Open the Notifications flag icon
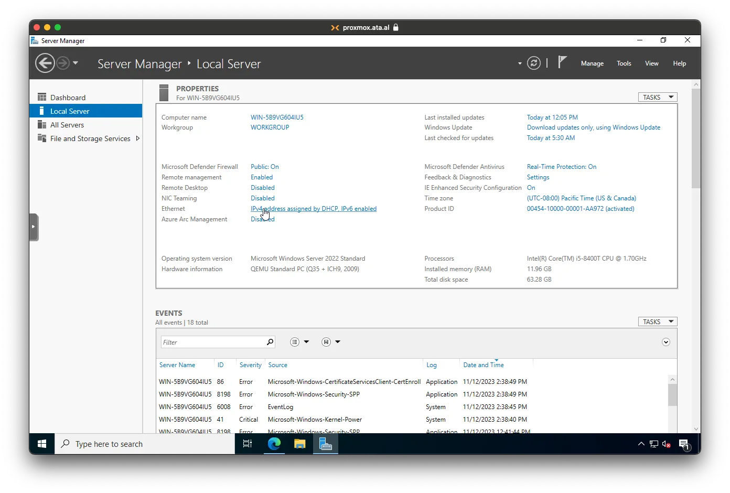Screen dimensions: 730x493 pos(562,62)
